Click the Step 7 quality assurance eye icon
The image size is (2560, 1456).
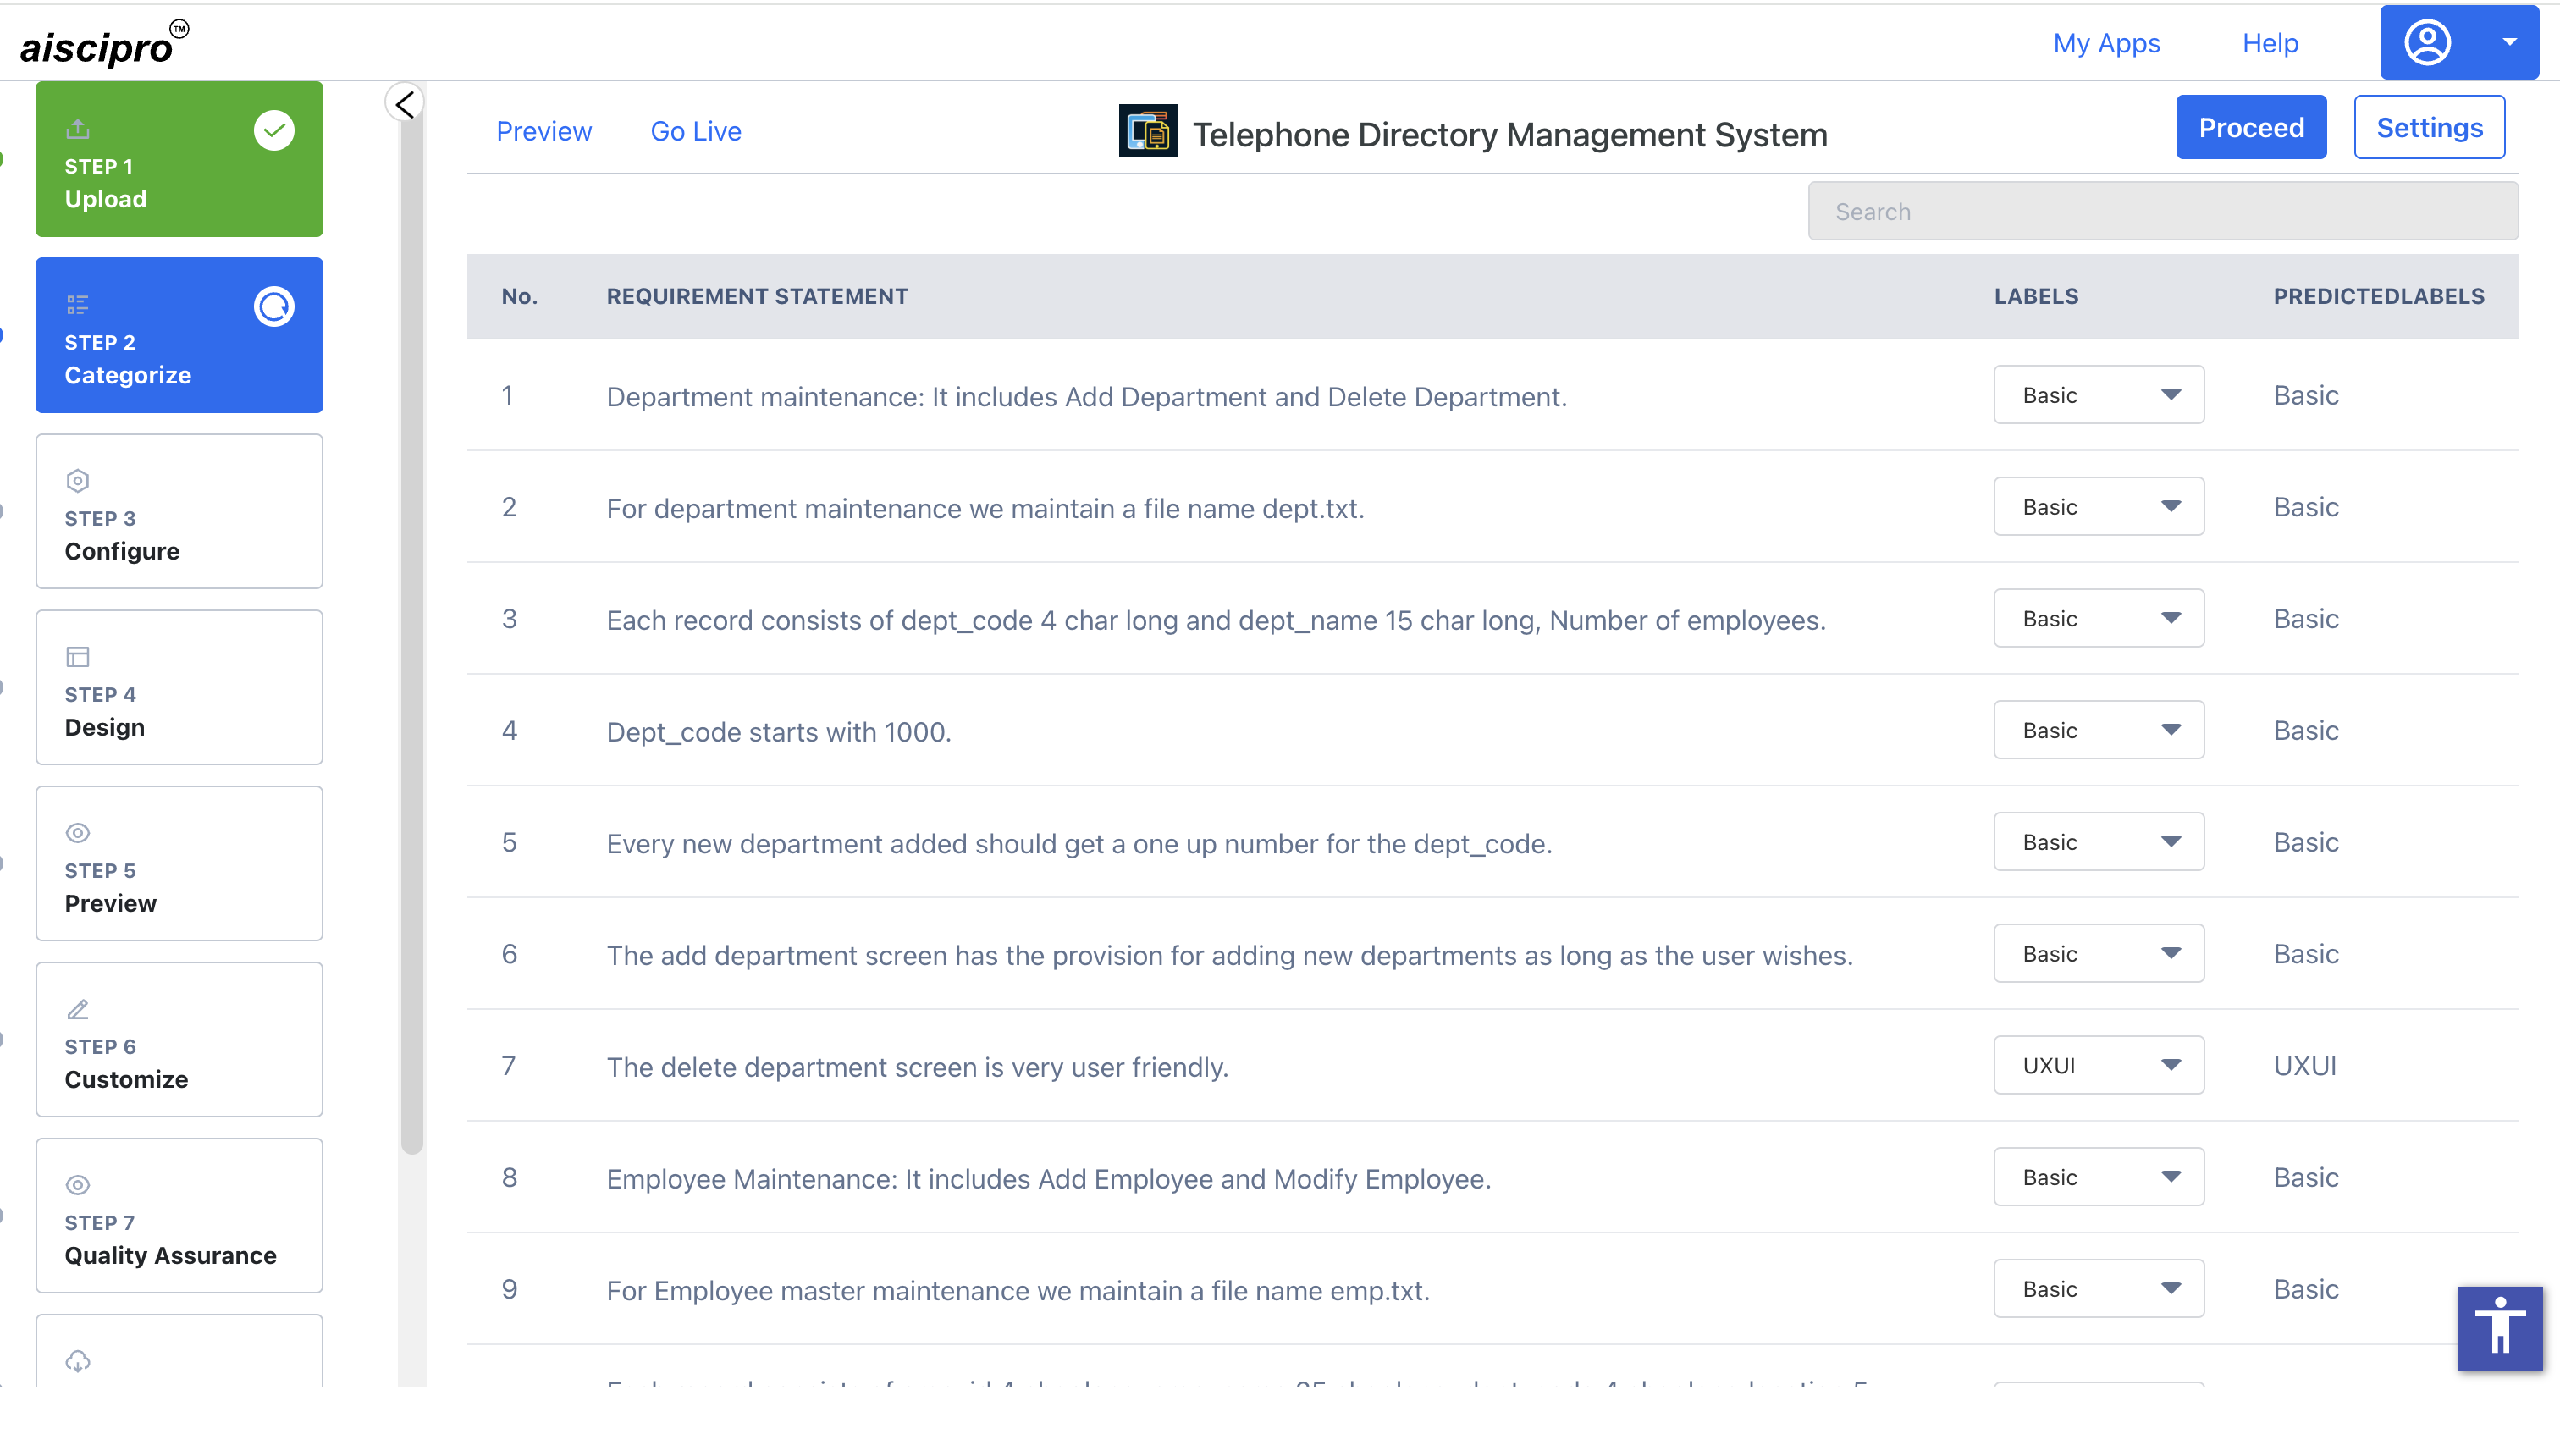[x=78, y=1185]
